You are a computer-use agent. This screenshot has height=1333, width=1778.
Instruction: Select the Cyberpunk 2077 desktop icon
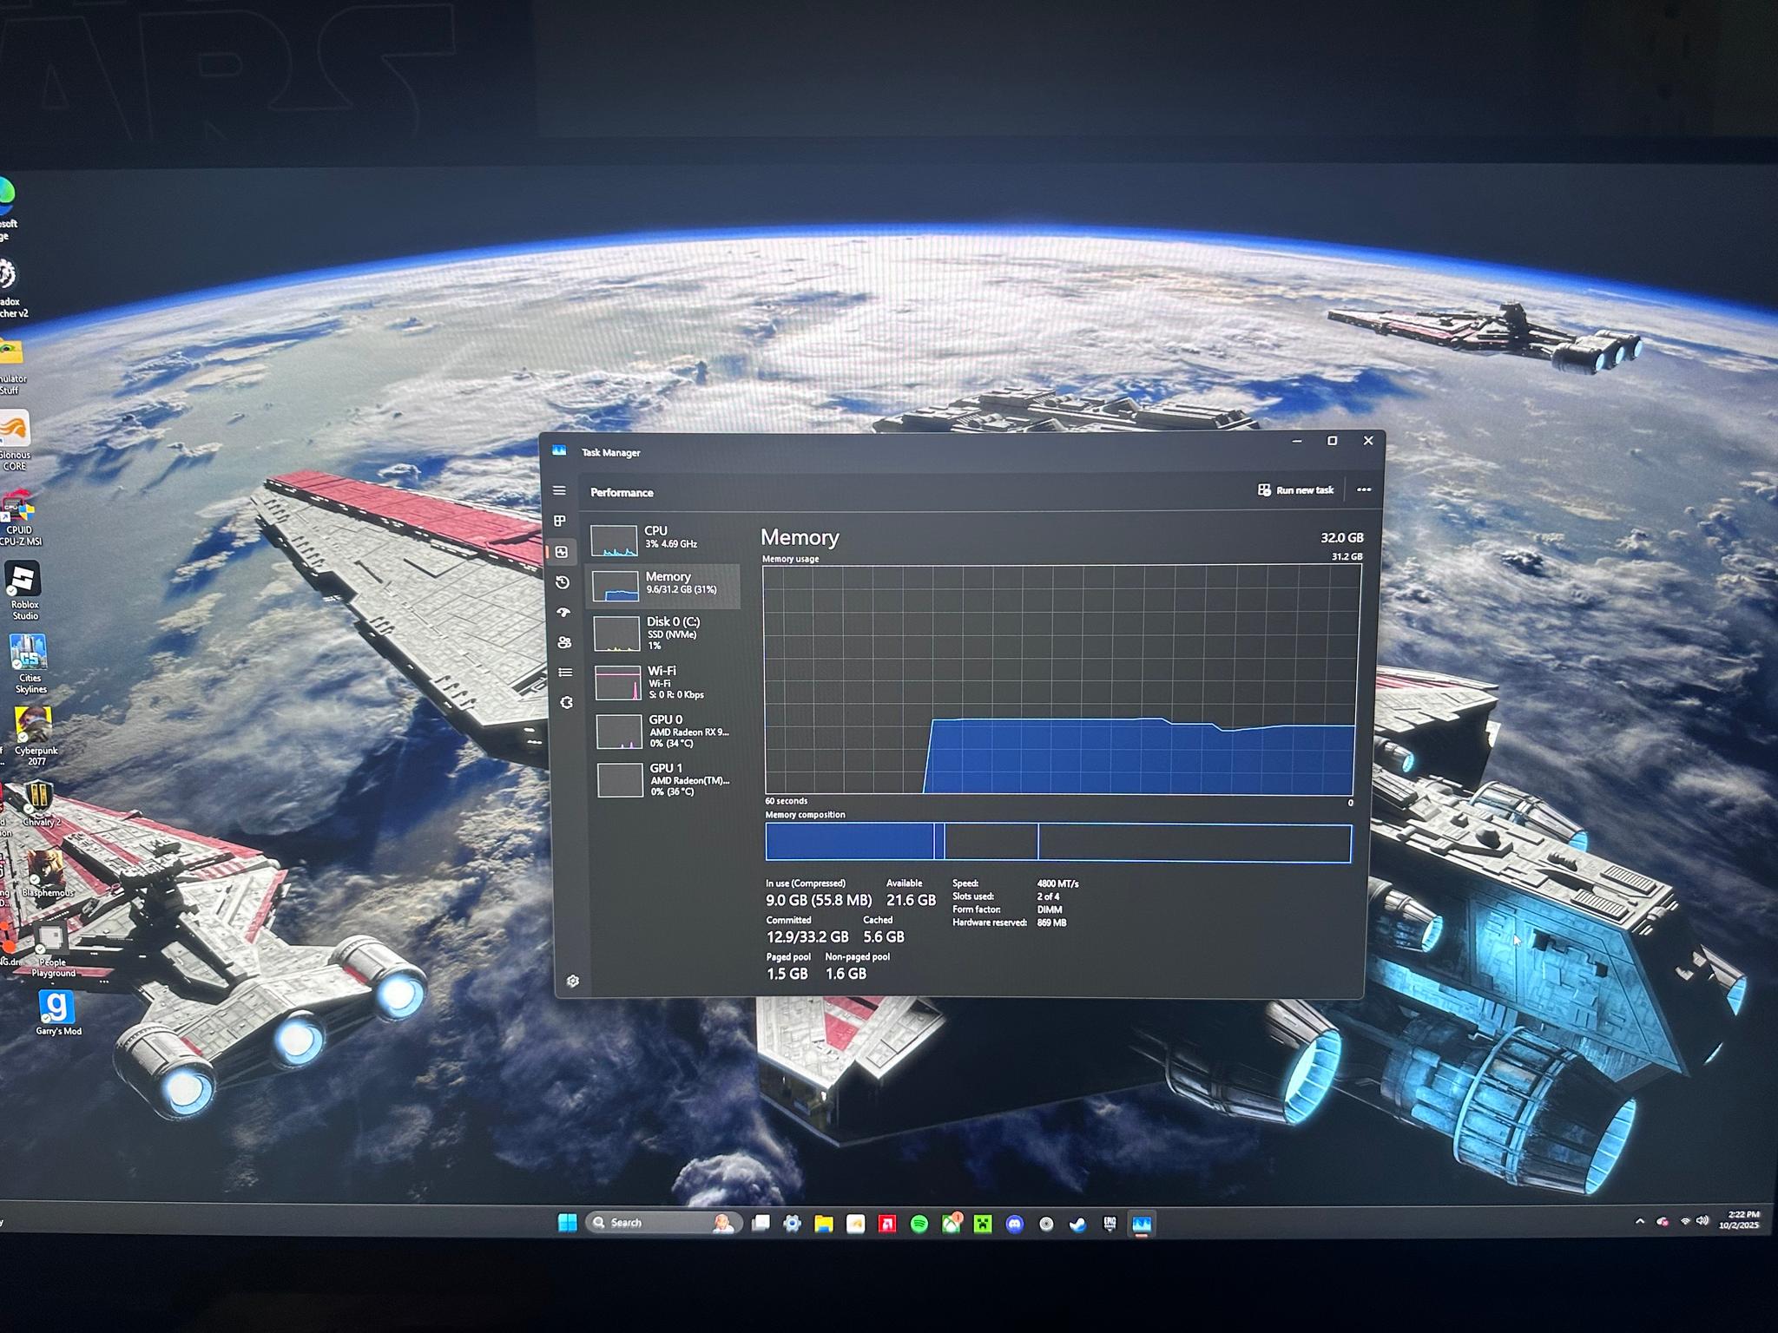pyautogui.click(x=35, y=736)
